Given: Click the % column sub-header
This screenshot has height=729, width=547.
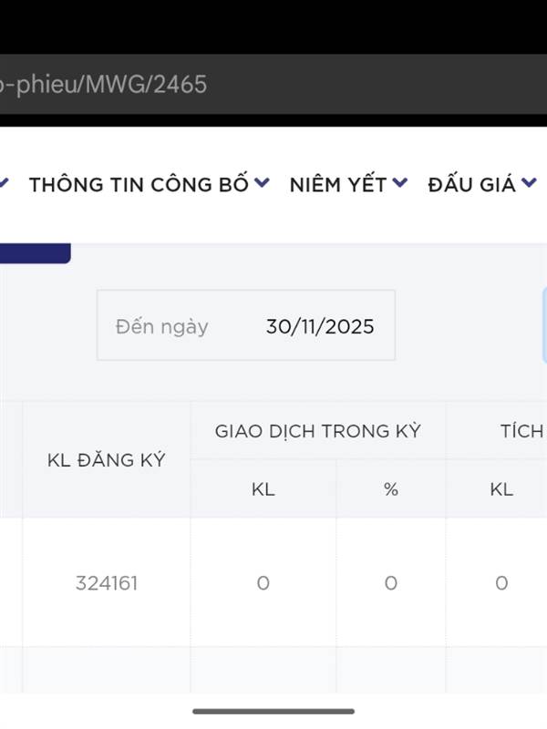Looking at the screenshot, I should coord(391,489).
